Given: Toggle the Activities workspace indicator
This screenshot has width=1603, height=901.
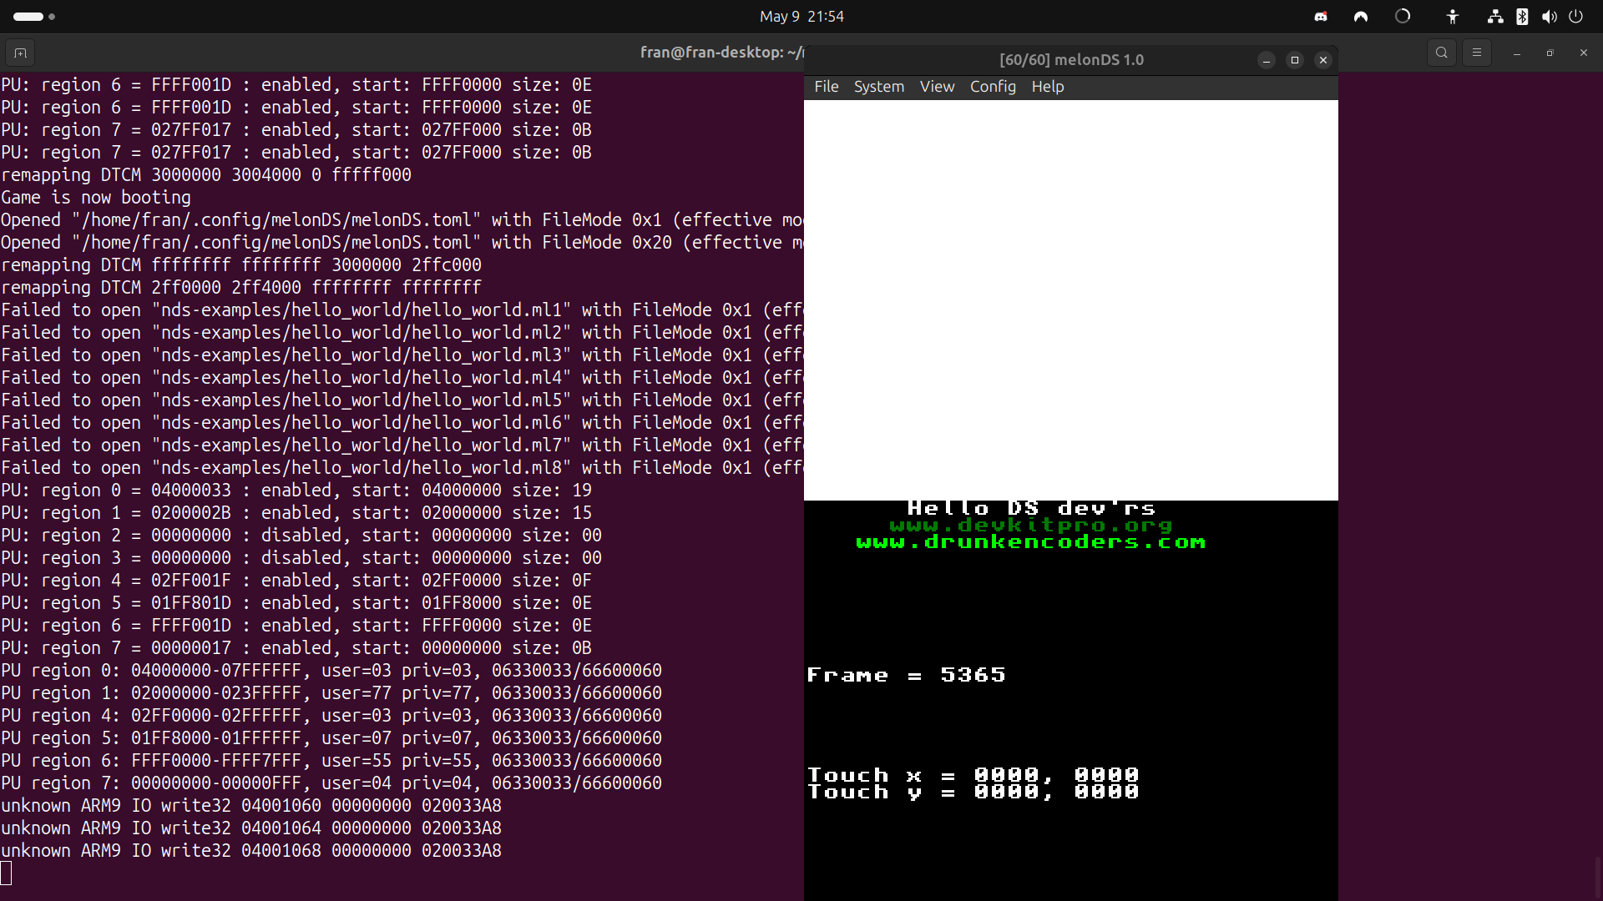Looking at the screenshot, I should click(x=34, y=17).
